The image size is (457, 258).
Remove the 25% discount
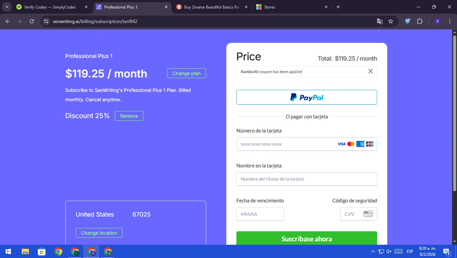129,116
